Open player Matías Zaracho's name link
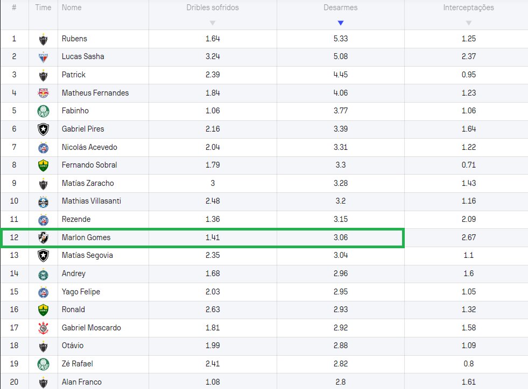 88,183
